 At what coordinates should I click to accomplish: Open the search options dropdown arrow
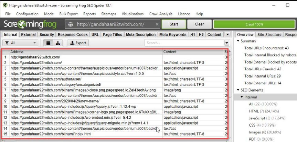(x=227, y=43)
